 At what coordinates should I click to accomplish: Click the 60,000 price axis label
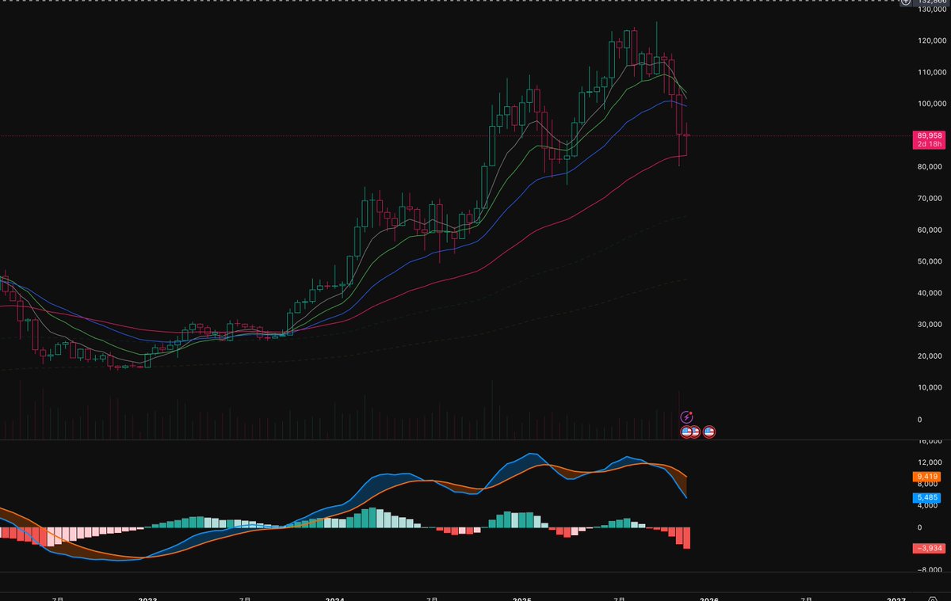pos(930,230)
